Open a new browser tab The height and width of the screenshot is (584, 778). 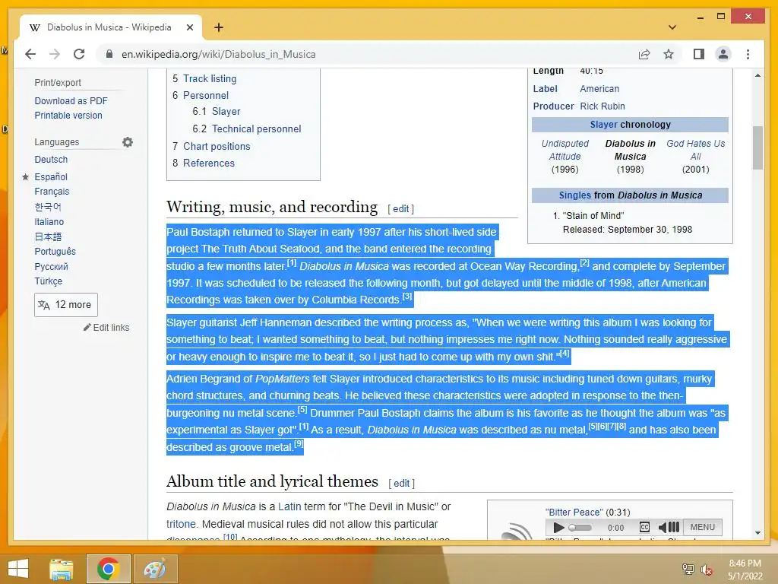click(x=219, y=27)
